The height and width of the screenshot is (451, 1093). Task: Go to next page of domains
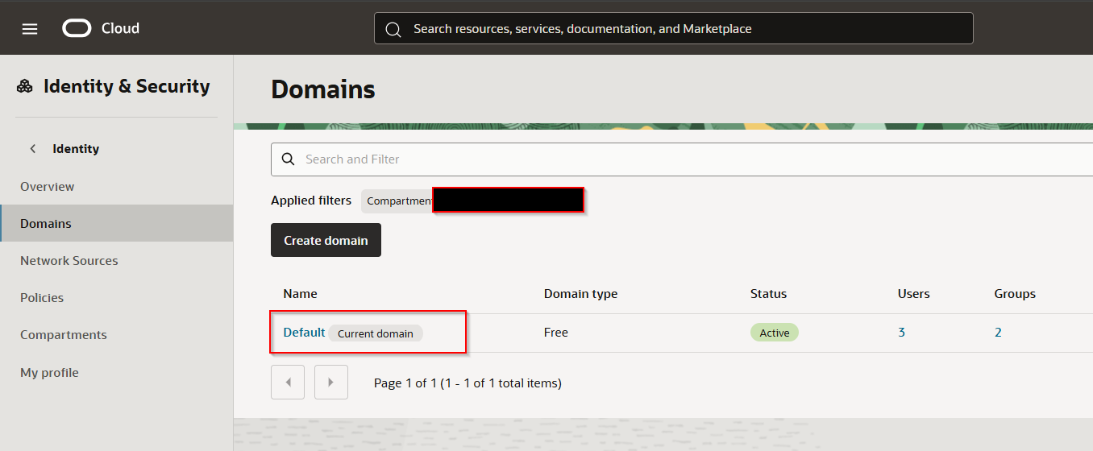point(330,383)
